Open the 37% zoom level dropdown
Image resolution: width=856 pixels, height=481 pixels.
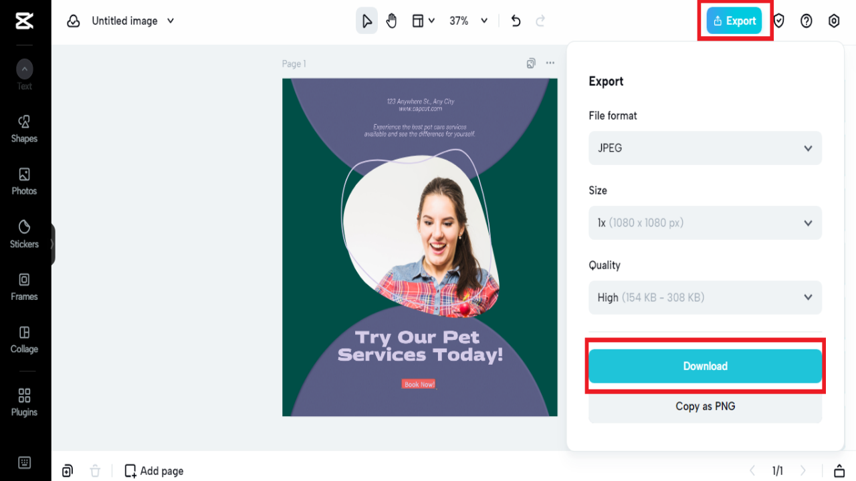[468, 21]
